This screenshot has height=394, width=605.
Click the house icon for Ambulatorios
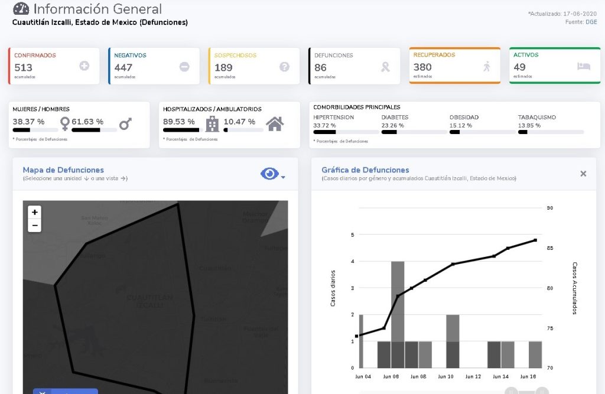coord(274,123)
